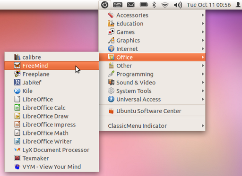Launch LibreOffice Calc
This screenshot has width=242, height=176.
(52, 108)
